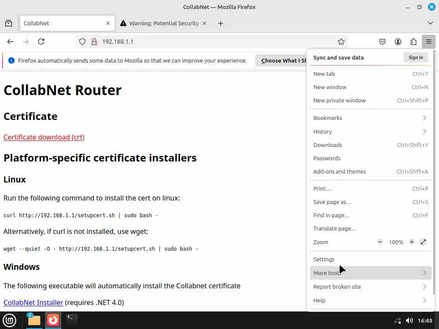Open the Linux Mint start menu
This screenshot has width=439, height=329.
tap(9, 320)
